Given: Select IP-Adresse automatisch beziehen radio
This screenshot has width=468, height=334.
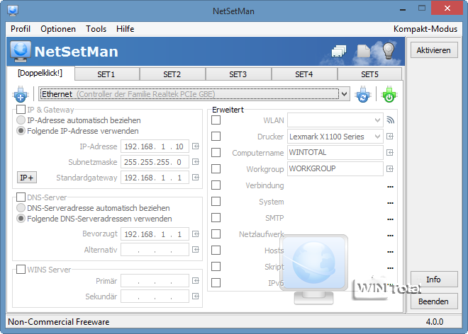Looking at the screenshot, I should click(x=21, y=120).
